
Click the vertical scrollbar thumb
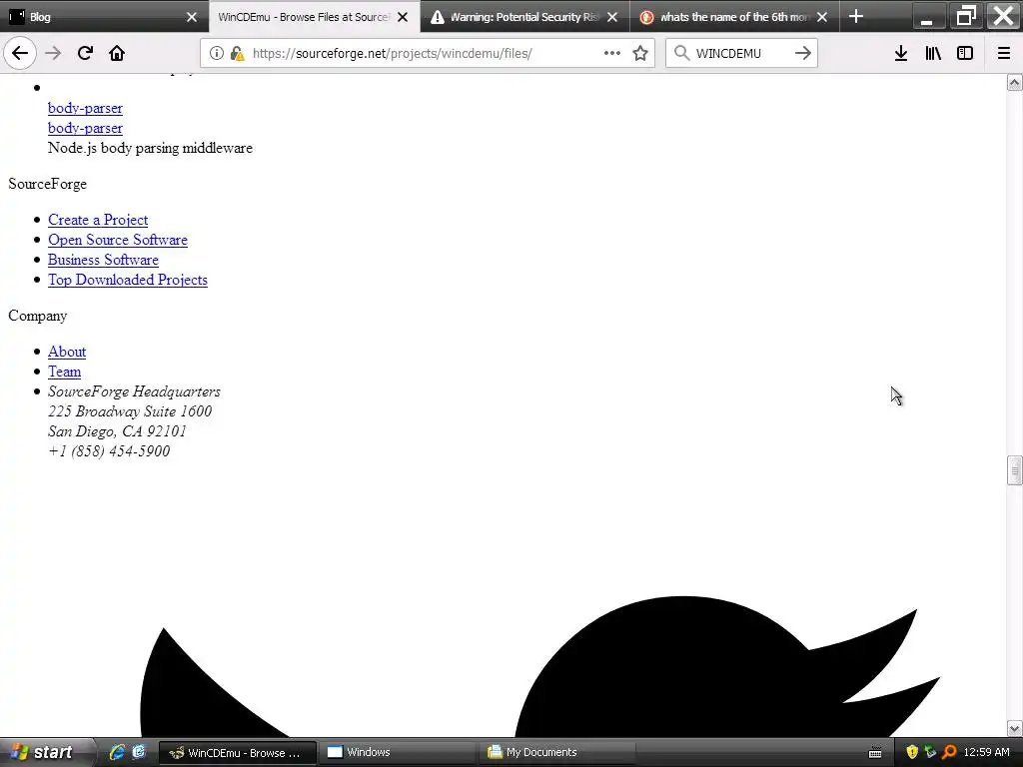click(1014, 470)
